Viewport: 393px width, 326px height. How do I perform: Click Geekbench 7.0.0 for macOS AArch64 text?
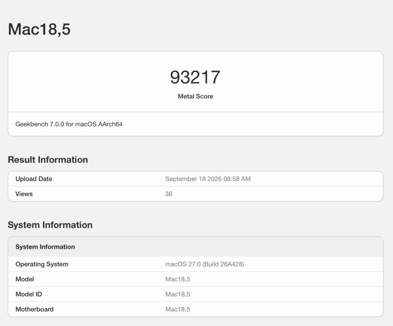coord(69,124)
